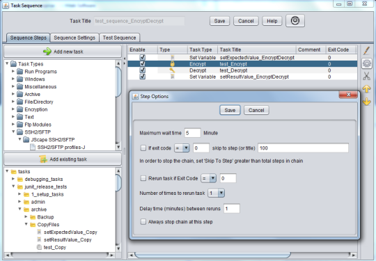Click the Add existing task icon
The width and height of the screenshot is (376, 261).
(43, 159)
